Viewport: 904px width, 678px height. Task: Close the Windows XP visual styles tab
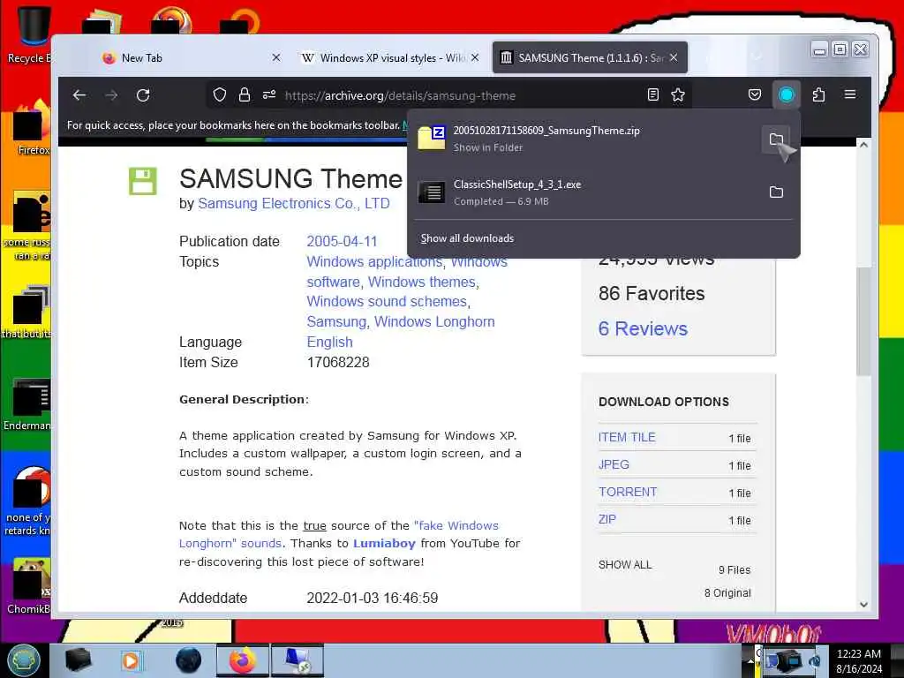474,57
